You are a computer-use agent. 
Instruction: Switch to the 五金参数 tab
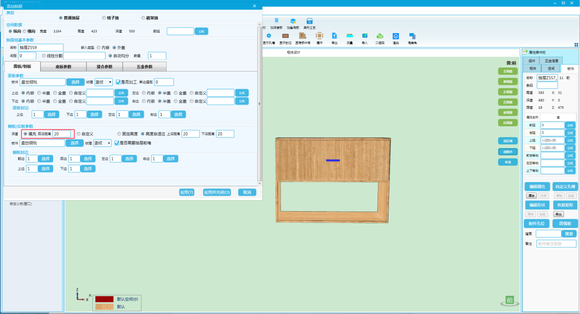tap(145, 67)
